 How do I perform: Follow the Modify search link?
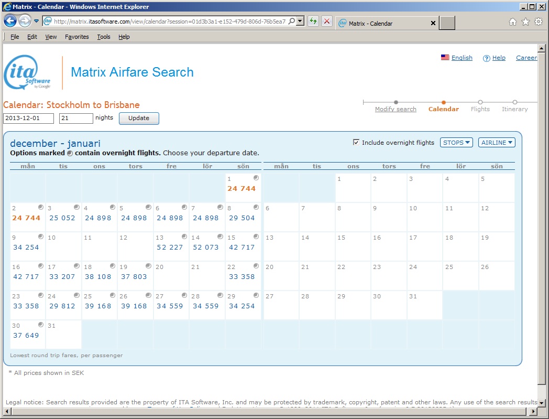pos(396,109)
